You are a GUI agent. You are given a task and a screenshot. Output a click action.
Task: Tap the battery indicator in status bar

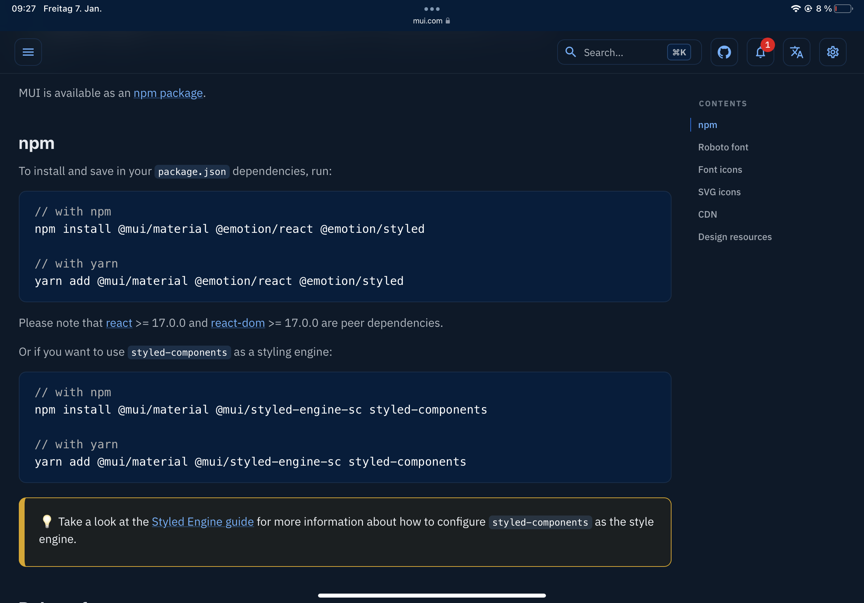(x=843, y=9)
